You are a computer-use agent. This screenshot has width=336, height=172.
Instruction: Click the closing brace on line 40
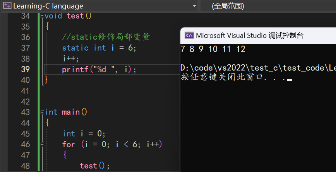pyautogui.click(x=46, y=80)
